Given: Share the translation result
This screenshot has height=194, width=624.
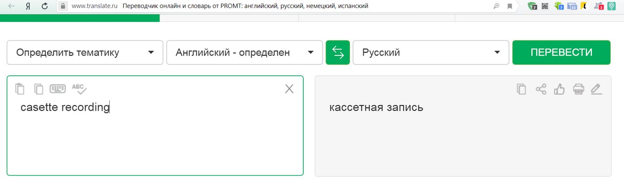Looking at the screenshot, I should coord(541,89).
